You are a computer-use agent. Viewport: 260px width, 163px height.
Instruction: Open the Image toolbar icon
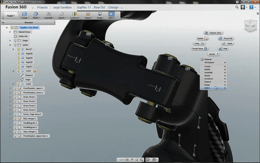click(100, 15)
